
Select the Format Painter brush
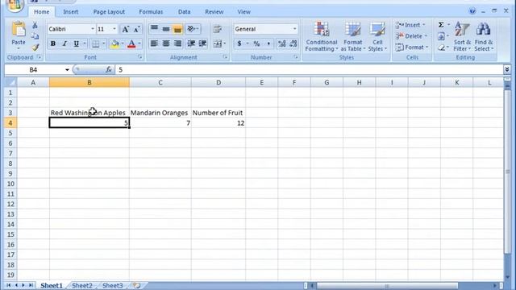(35, 47)
